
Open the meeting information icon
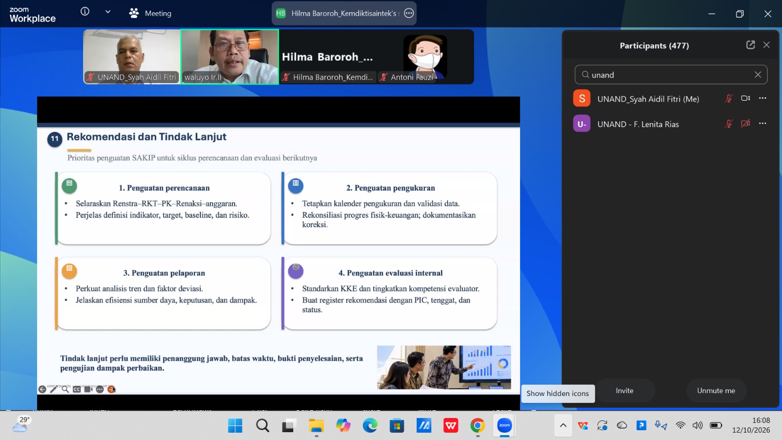(85, 11)
